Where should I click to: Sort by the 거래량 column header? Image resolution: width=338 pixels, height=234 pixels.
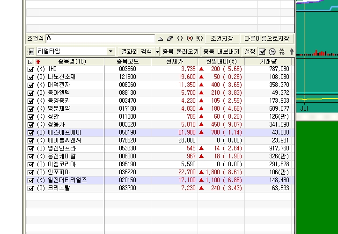269,62
